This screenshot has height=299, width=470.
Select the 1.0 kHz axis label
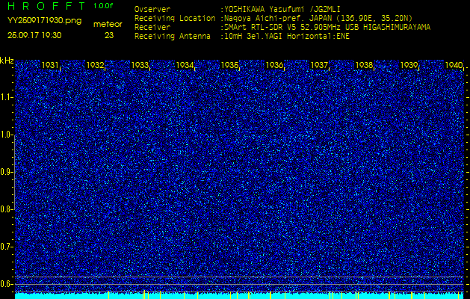pos(6,135)
